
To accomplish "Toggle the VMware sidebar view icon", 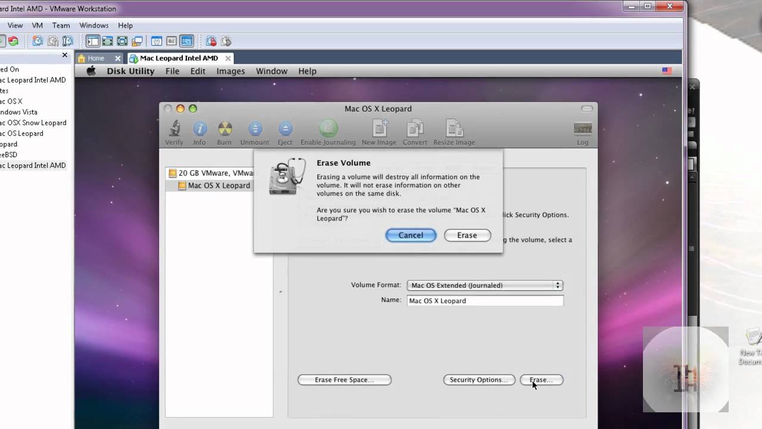I will 93,41.
